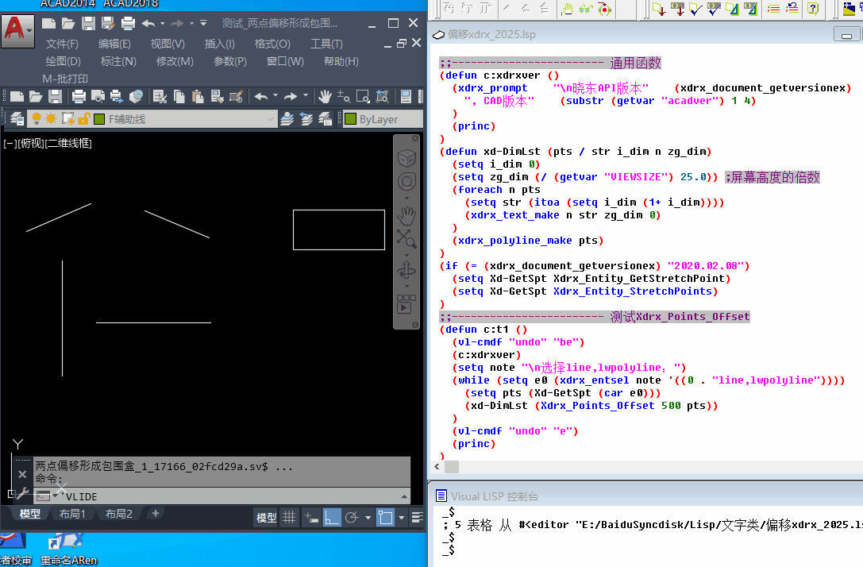The image size is (863, 567).
Task: Toggle object snap in the status bar
Action: pyautogui.click(x=386, y=518)
